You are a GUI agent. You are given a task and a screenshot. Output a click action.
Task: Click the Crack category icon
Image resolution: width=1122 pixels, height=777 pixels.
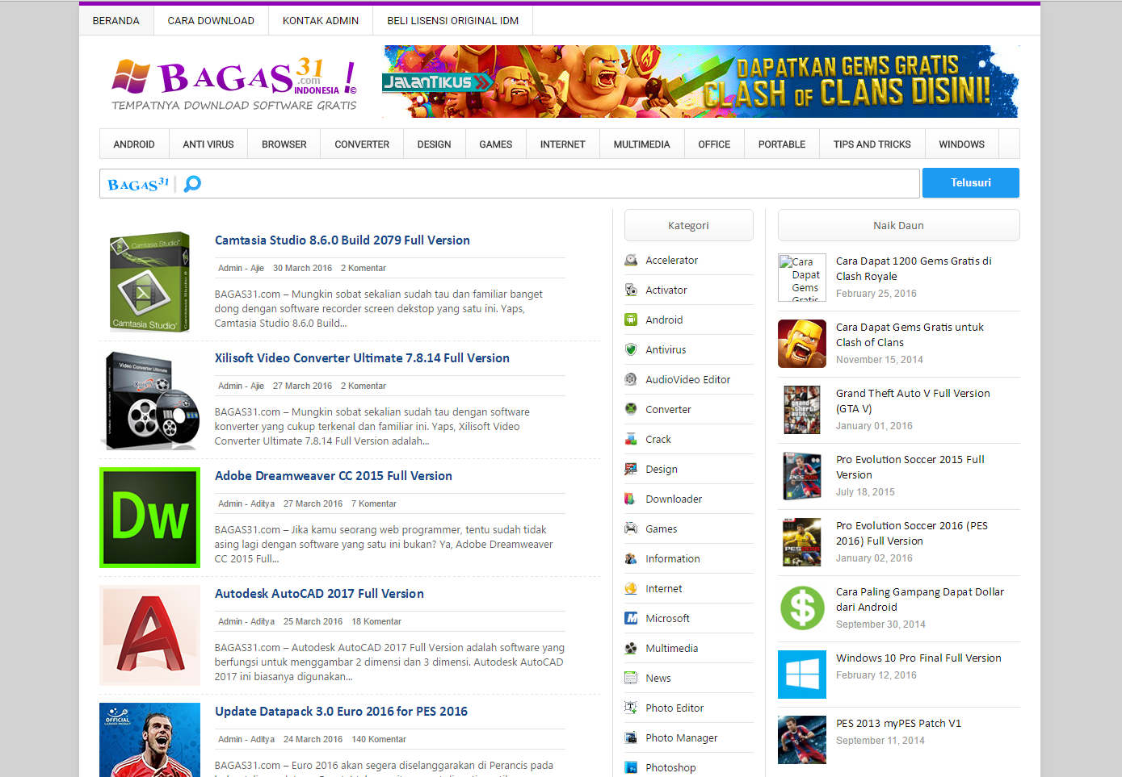point(631,439)
